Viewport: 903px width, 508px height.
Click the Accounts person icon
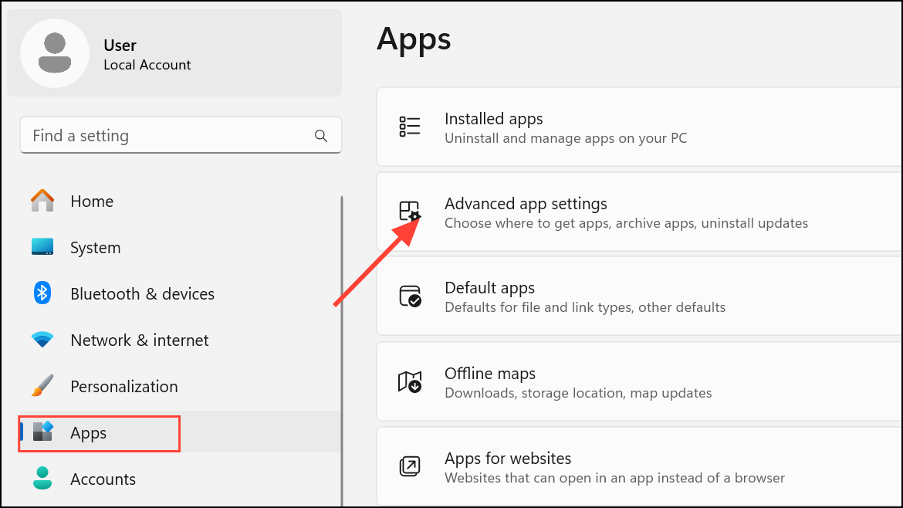(x=42, y=478)
